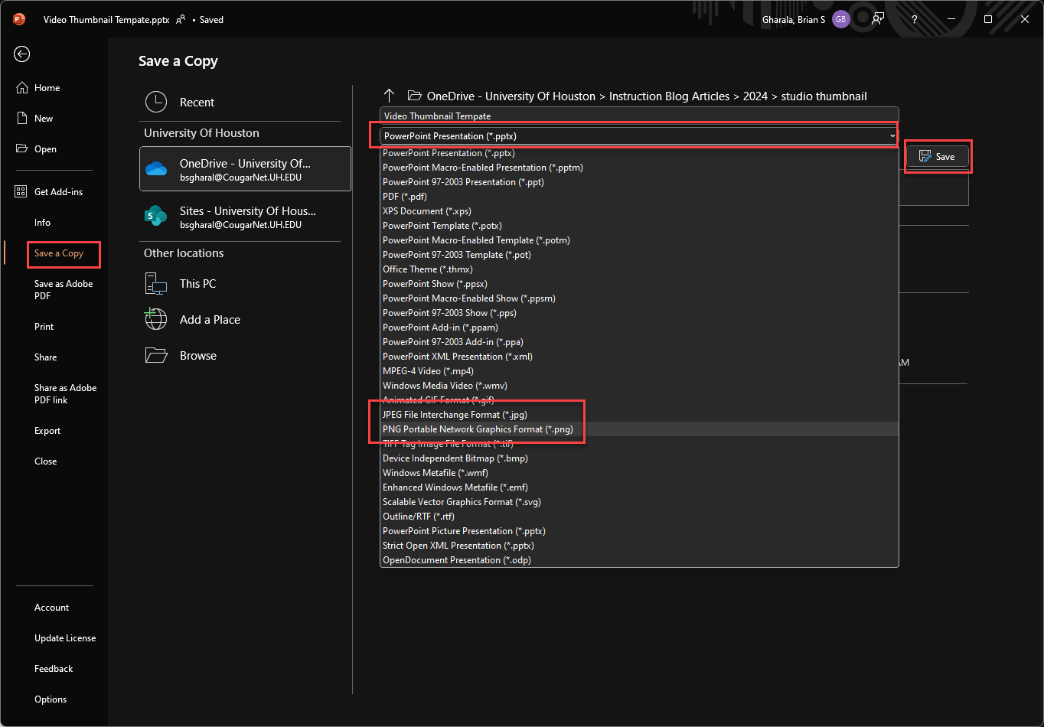Click the folder icon beside the OneDrive path
Screen dimensions: 1044x727
click(415, 96)
